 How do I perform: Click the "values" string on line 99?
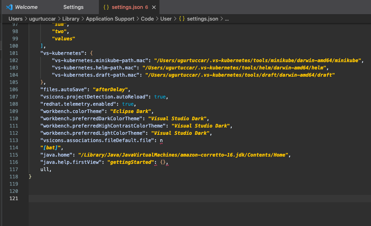[64, 39]
